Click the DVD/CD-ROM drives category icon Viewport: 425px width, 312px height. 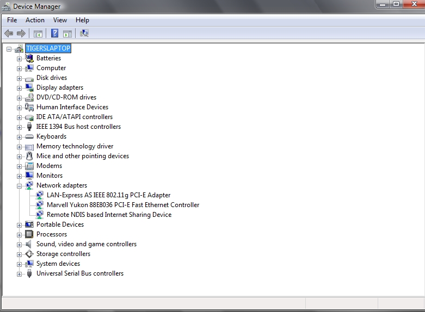(x=29, y=97)
